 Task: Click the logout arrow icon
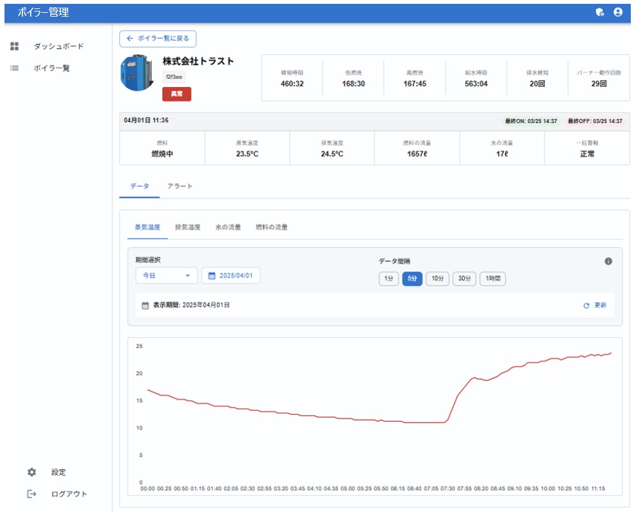coord(32,494)
